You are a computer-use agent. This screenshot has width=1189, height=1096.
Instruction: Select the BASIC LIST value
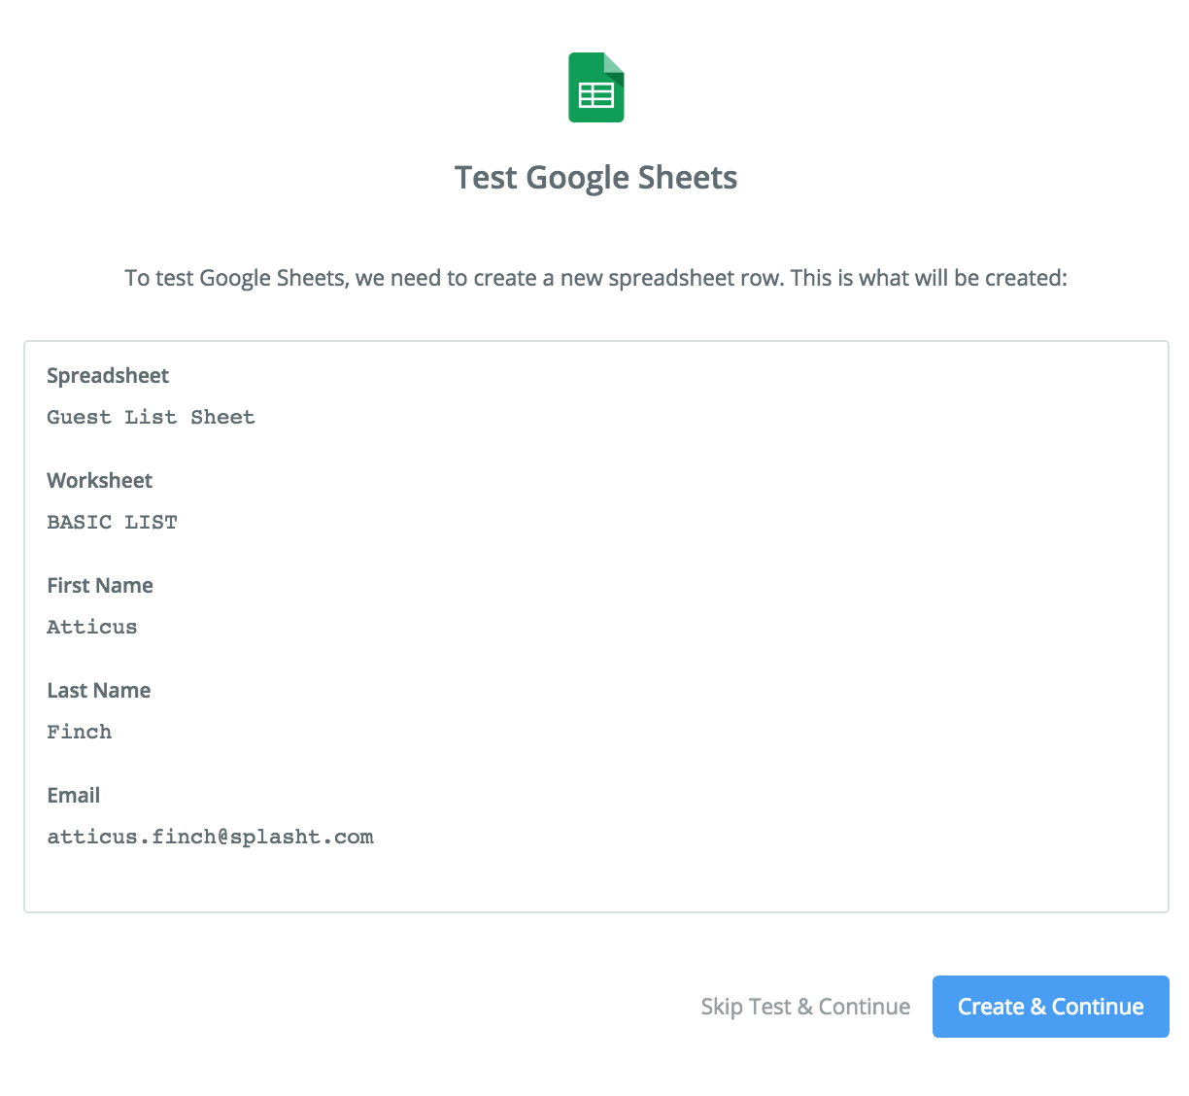click(x=112, y=522)
